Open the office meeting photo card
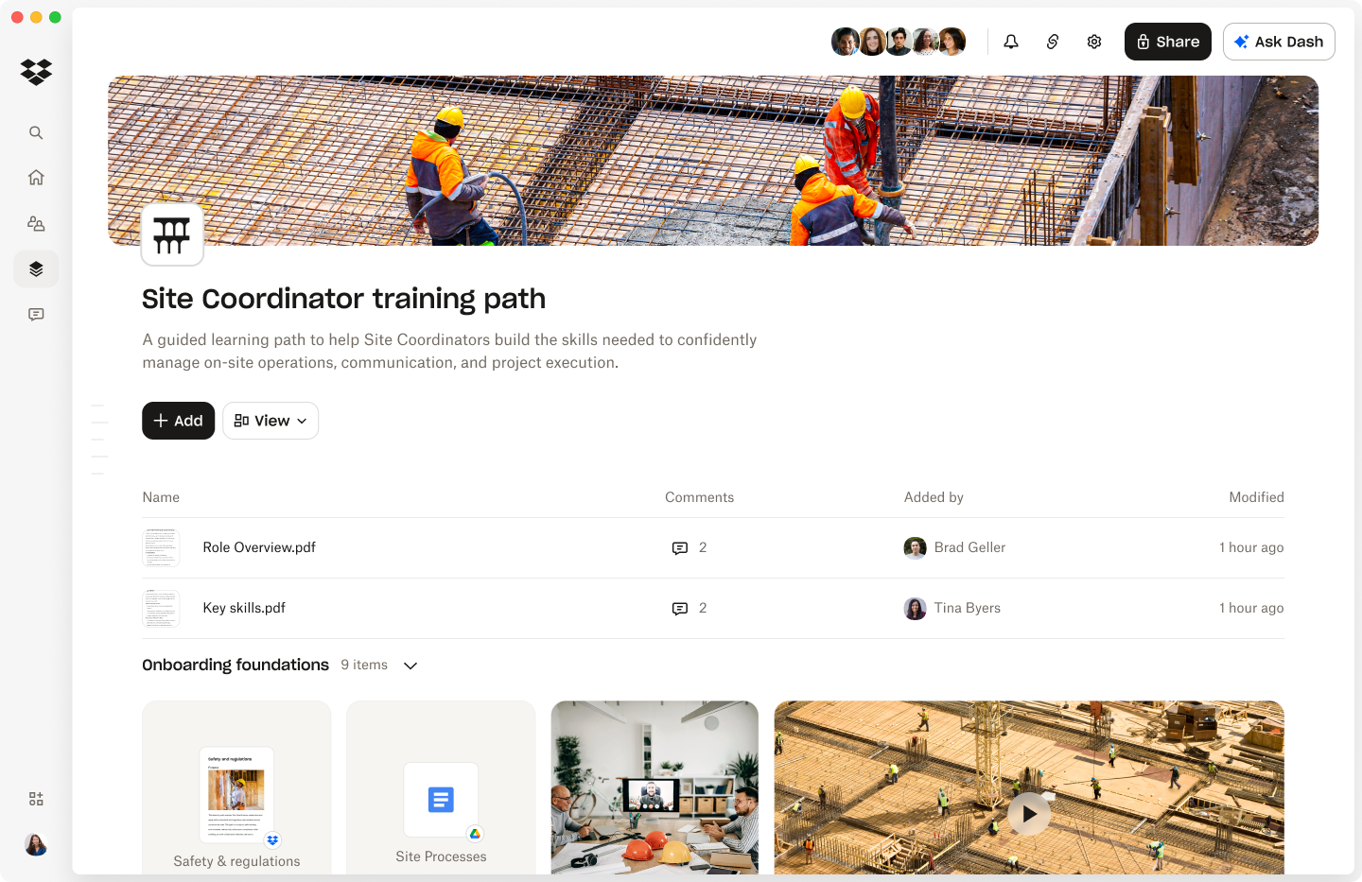The width and height of the screenshot is (1362, 882). pyautogui.click(x=655, y=787)
